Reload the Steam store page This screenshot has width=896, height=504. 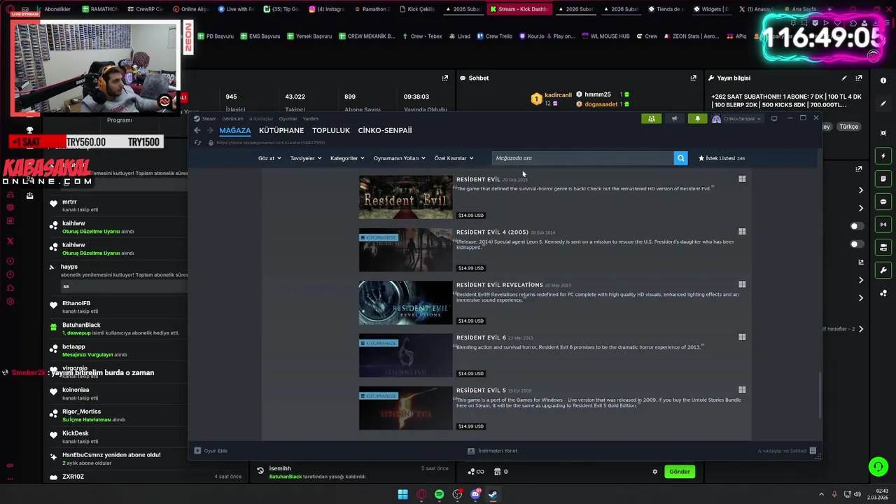click(197, 143)
